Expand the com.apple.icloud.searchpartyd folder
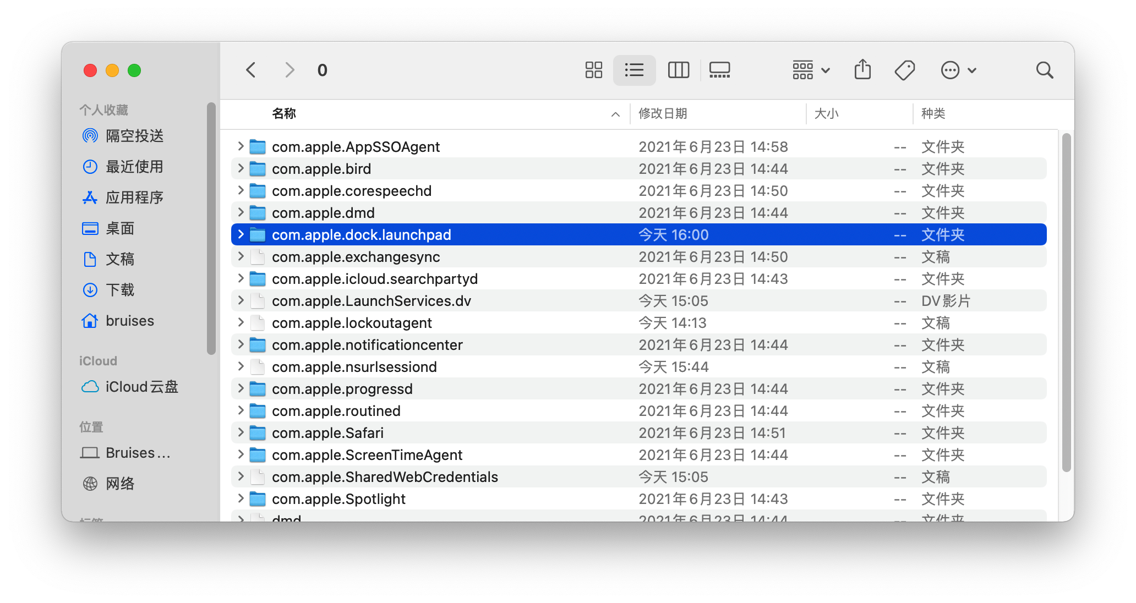Viewport: 1136px width, 603px height. click(241, 278)
